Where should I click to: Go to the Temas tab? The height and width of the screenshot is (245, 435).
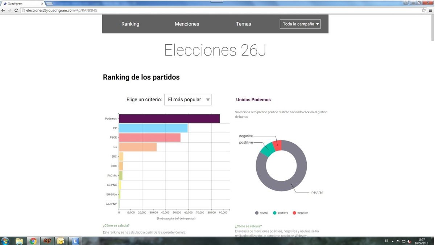[243, 24]
